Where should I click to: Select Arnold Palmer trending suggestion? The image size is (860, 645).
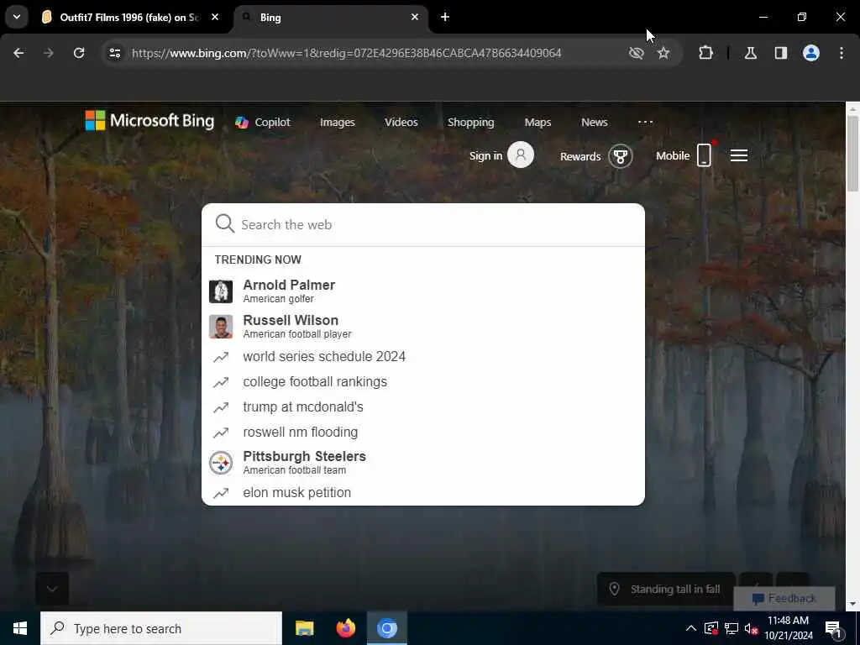coord(423,291)
